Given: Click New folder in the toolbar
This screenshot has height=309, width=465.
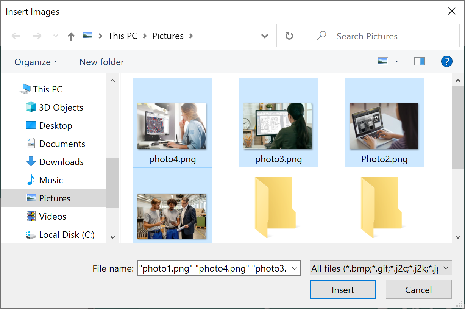Looking at the screenshot, I should 101,62.
